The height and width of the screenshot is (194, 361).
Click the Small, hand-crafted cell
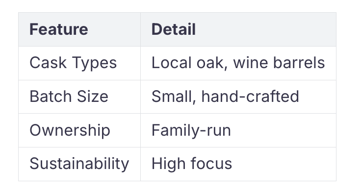coord(238,97)
